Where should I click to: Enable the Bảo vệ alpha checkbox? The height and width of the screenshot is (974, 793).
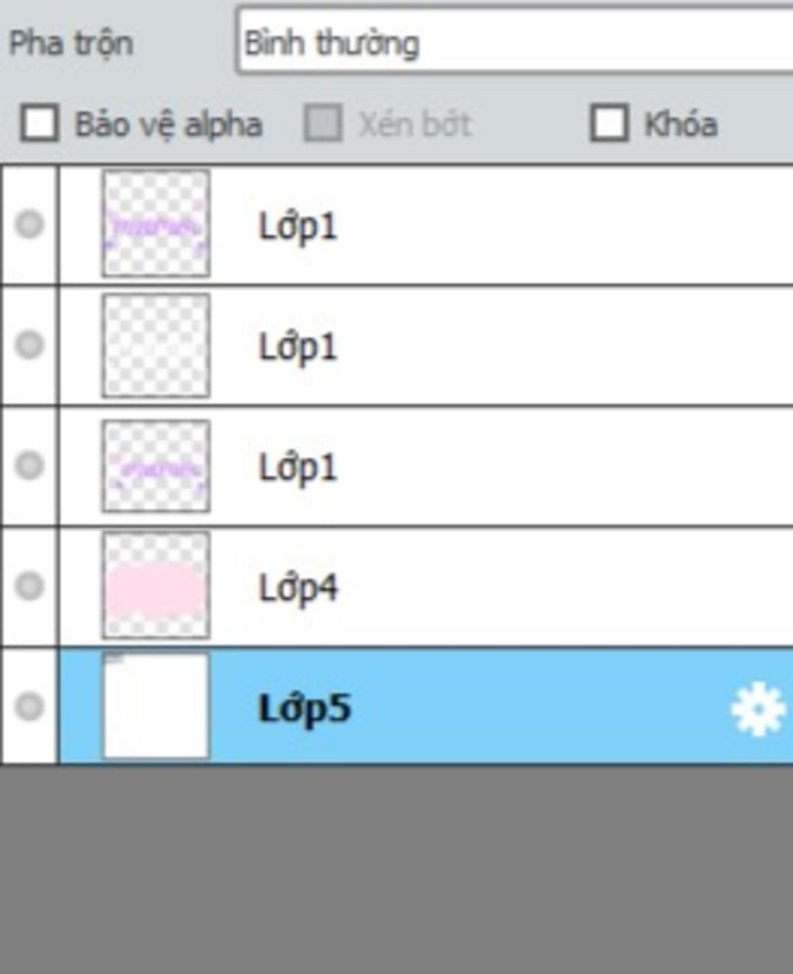click(x=39, y=124)
